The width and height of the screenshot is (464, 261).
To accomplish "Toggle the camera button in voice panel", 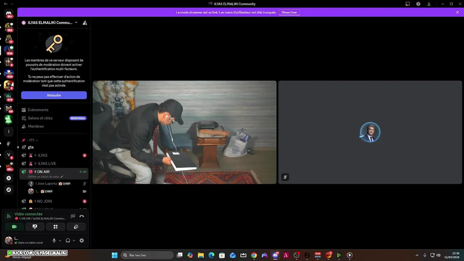I will (14, 227).
